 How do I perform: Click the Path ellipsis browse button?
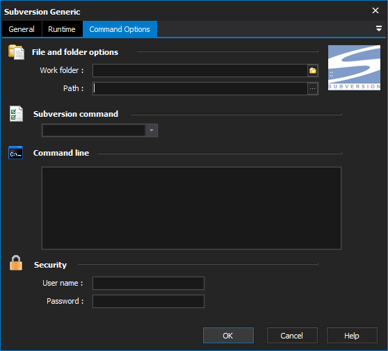tap(313, 88)
